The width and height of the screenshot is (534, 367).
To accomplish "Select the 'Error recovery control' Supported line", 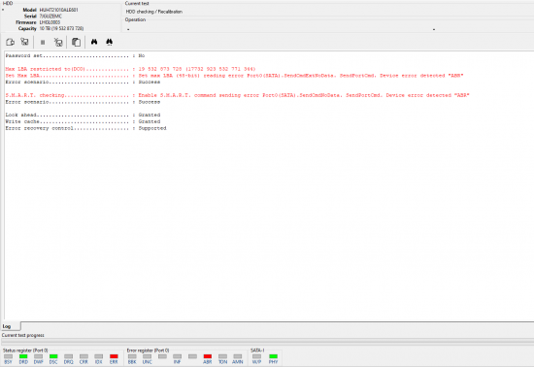I will pyautogui.click(x=85, y=128).
